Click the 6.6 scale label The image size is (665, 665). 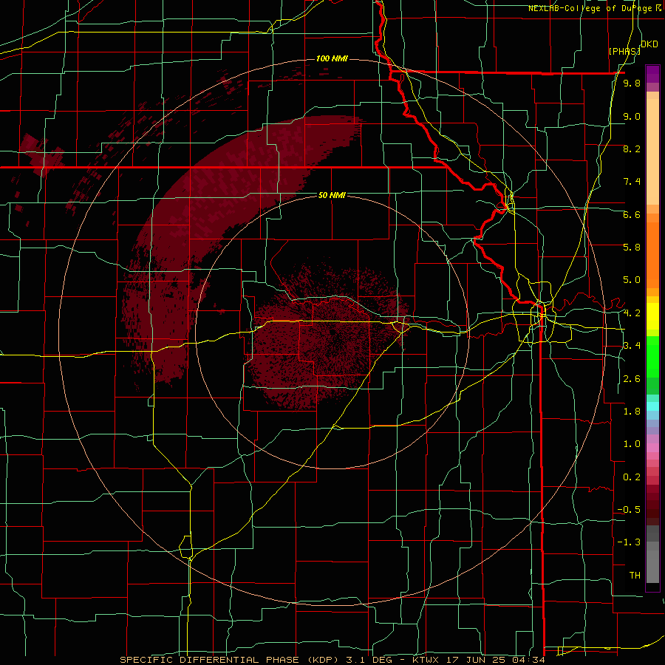tap(632, 214)
